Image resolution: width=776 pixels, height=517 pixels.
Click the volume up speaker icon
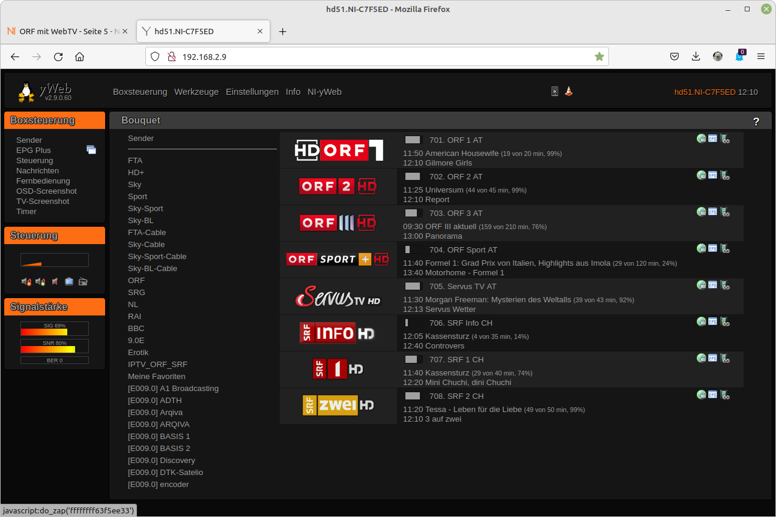pyautogui.click(x=40, y=281)
